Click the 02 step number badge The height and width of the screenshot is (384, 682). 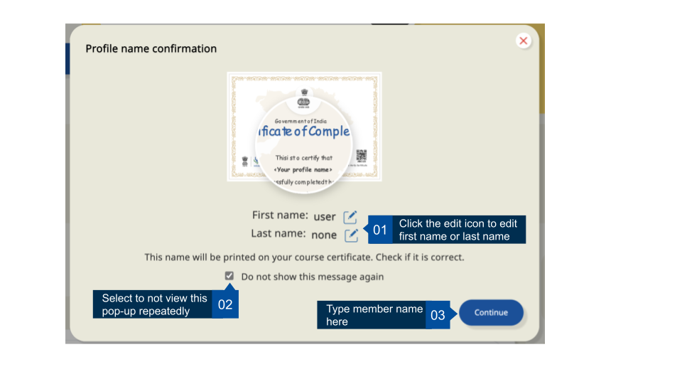pyautogui.click(x=225, y=304)
